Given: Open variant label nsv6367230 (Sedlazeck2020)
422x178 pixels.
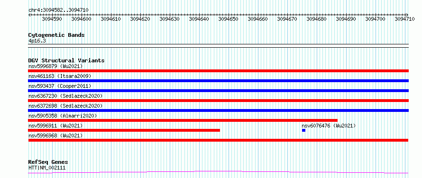Looking at the screenshot, I should point(65,96).
